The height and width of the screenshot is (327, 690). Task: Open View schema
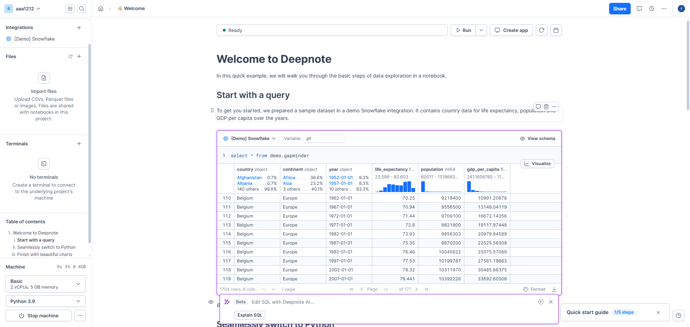click(x=537, y=139)
